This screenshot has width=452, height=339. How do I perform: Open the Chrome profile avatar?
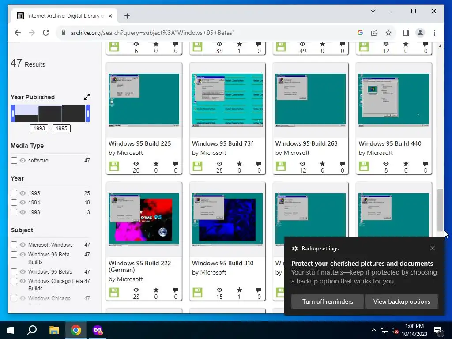coord(420,33)
